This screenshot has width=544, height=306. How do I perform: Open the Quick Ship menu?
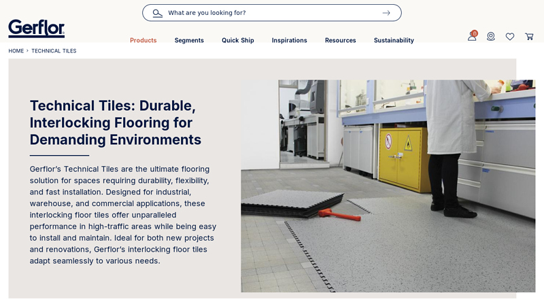point(237,40)
